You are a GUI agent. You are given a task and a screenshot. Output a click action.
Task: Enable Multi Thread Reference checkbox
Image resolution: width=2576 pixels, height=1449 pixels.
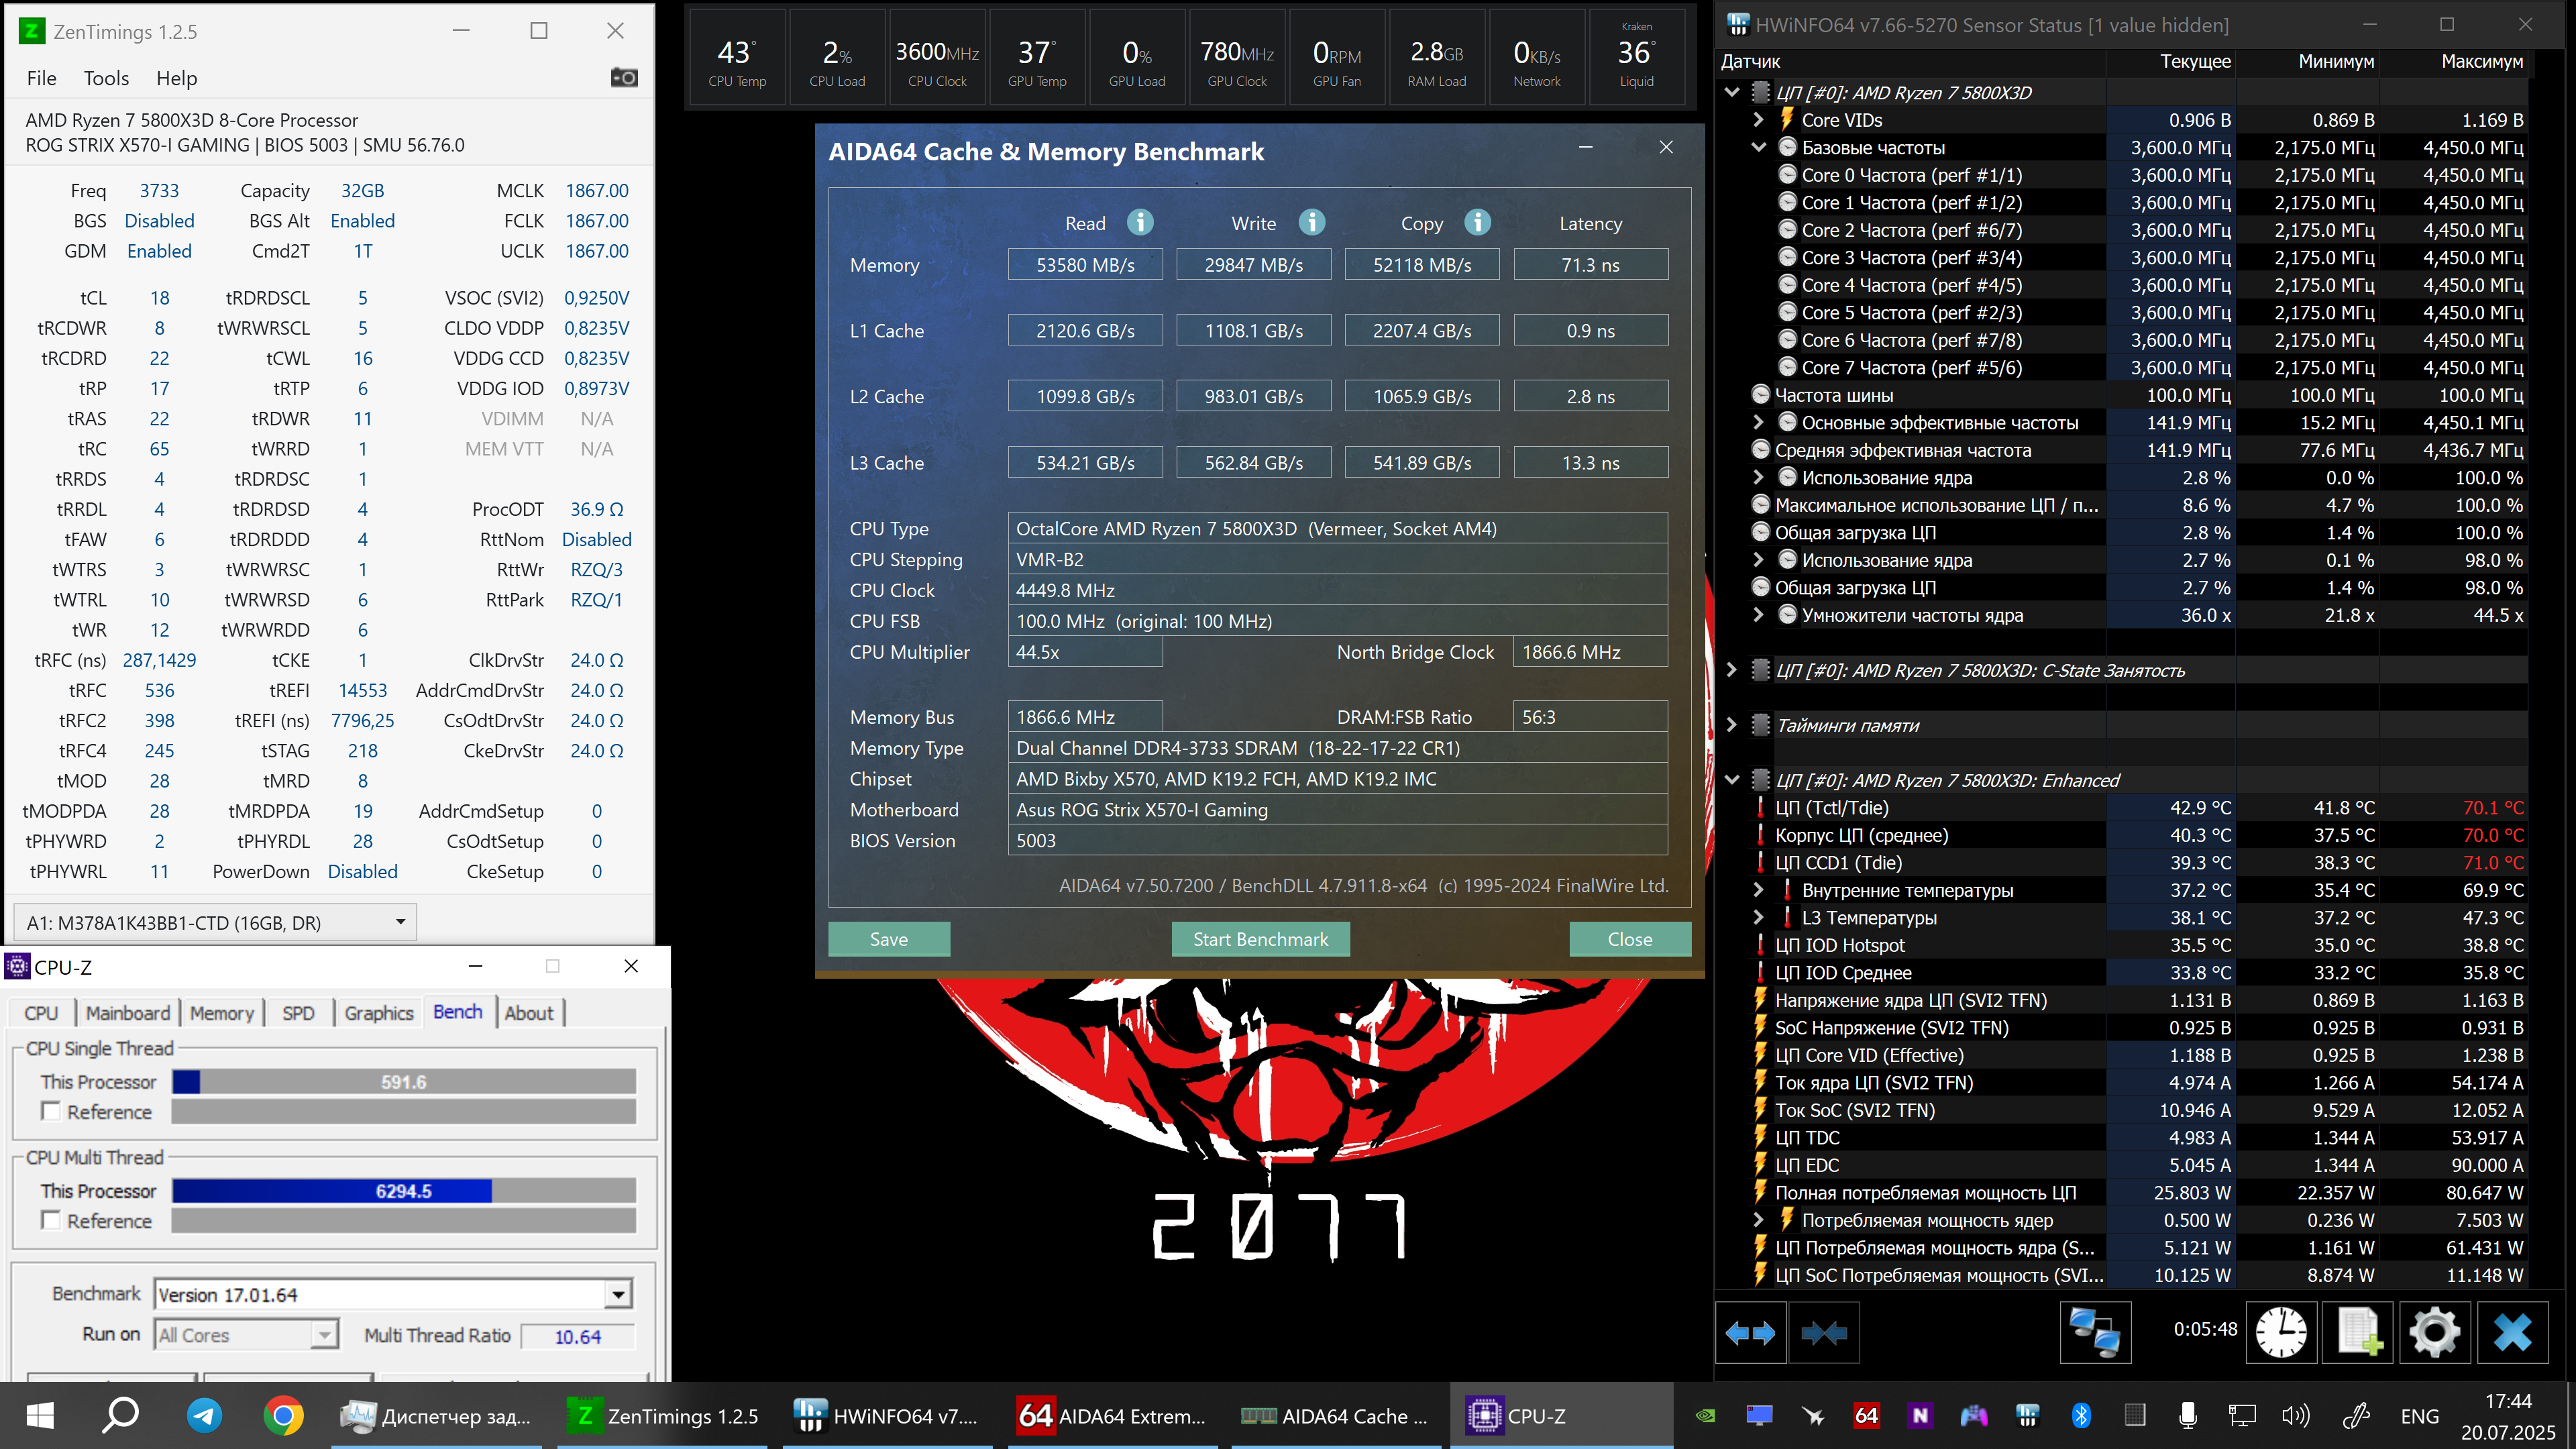[51, 1220]
